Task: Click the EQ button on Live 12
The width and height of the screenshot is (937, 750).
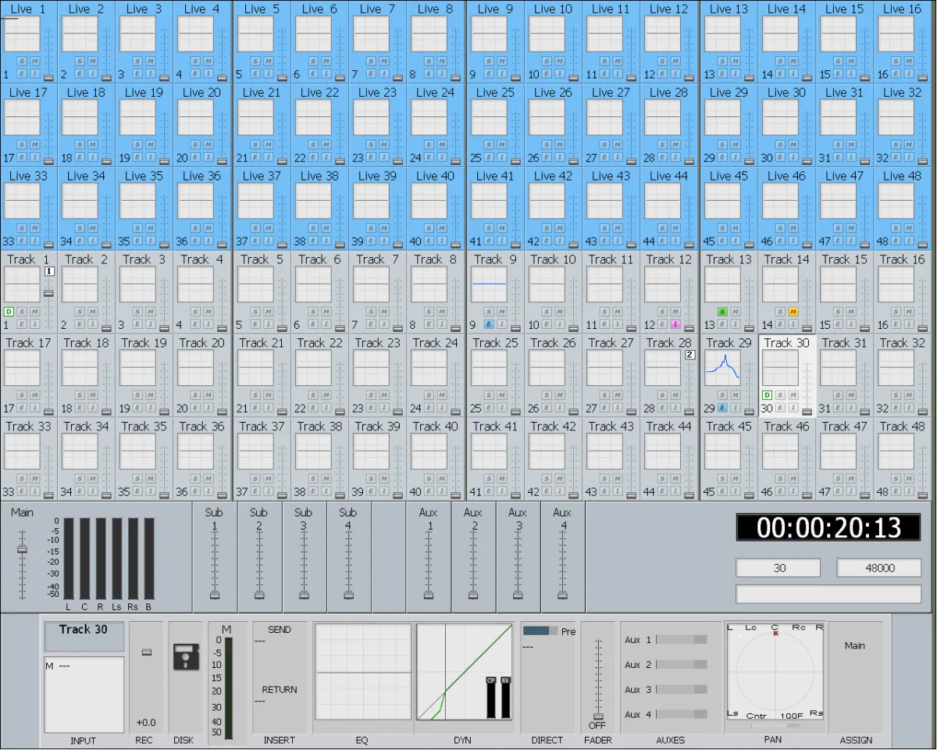Action: coord(662,73)
